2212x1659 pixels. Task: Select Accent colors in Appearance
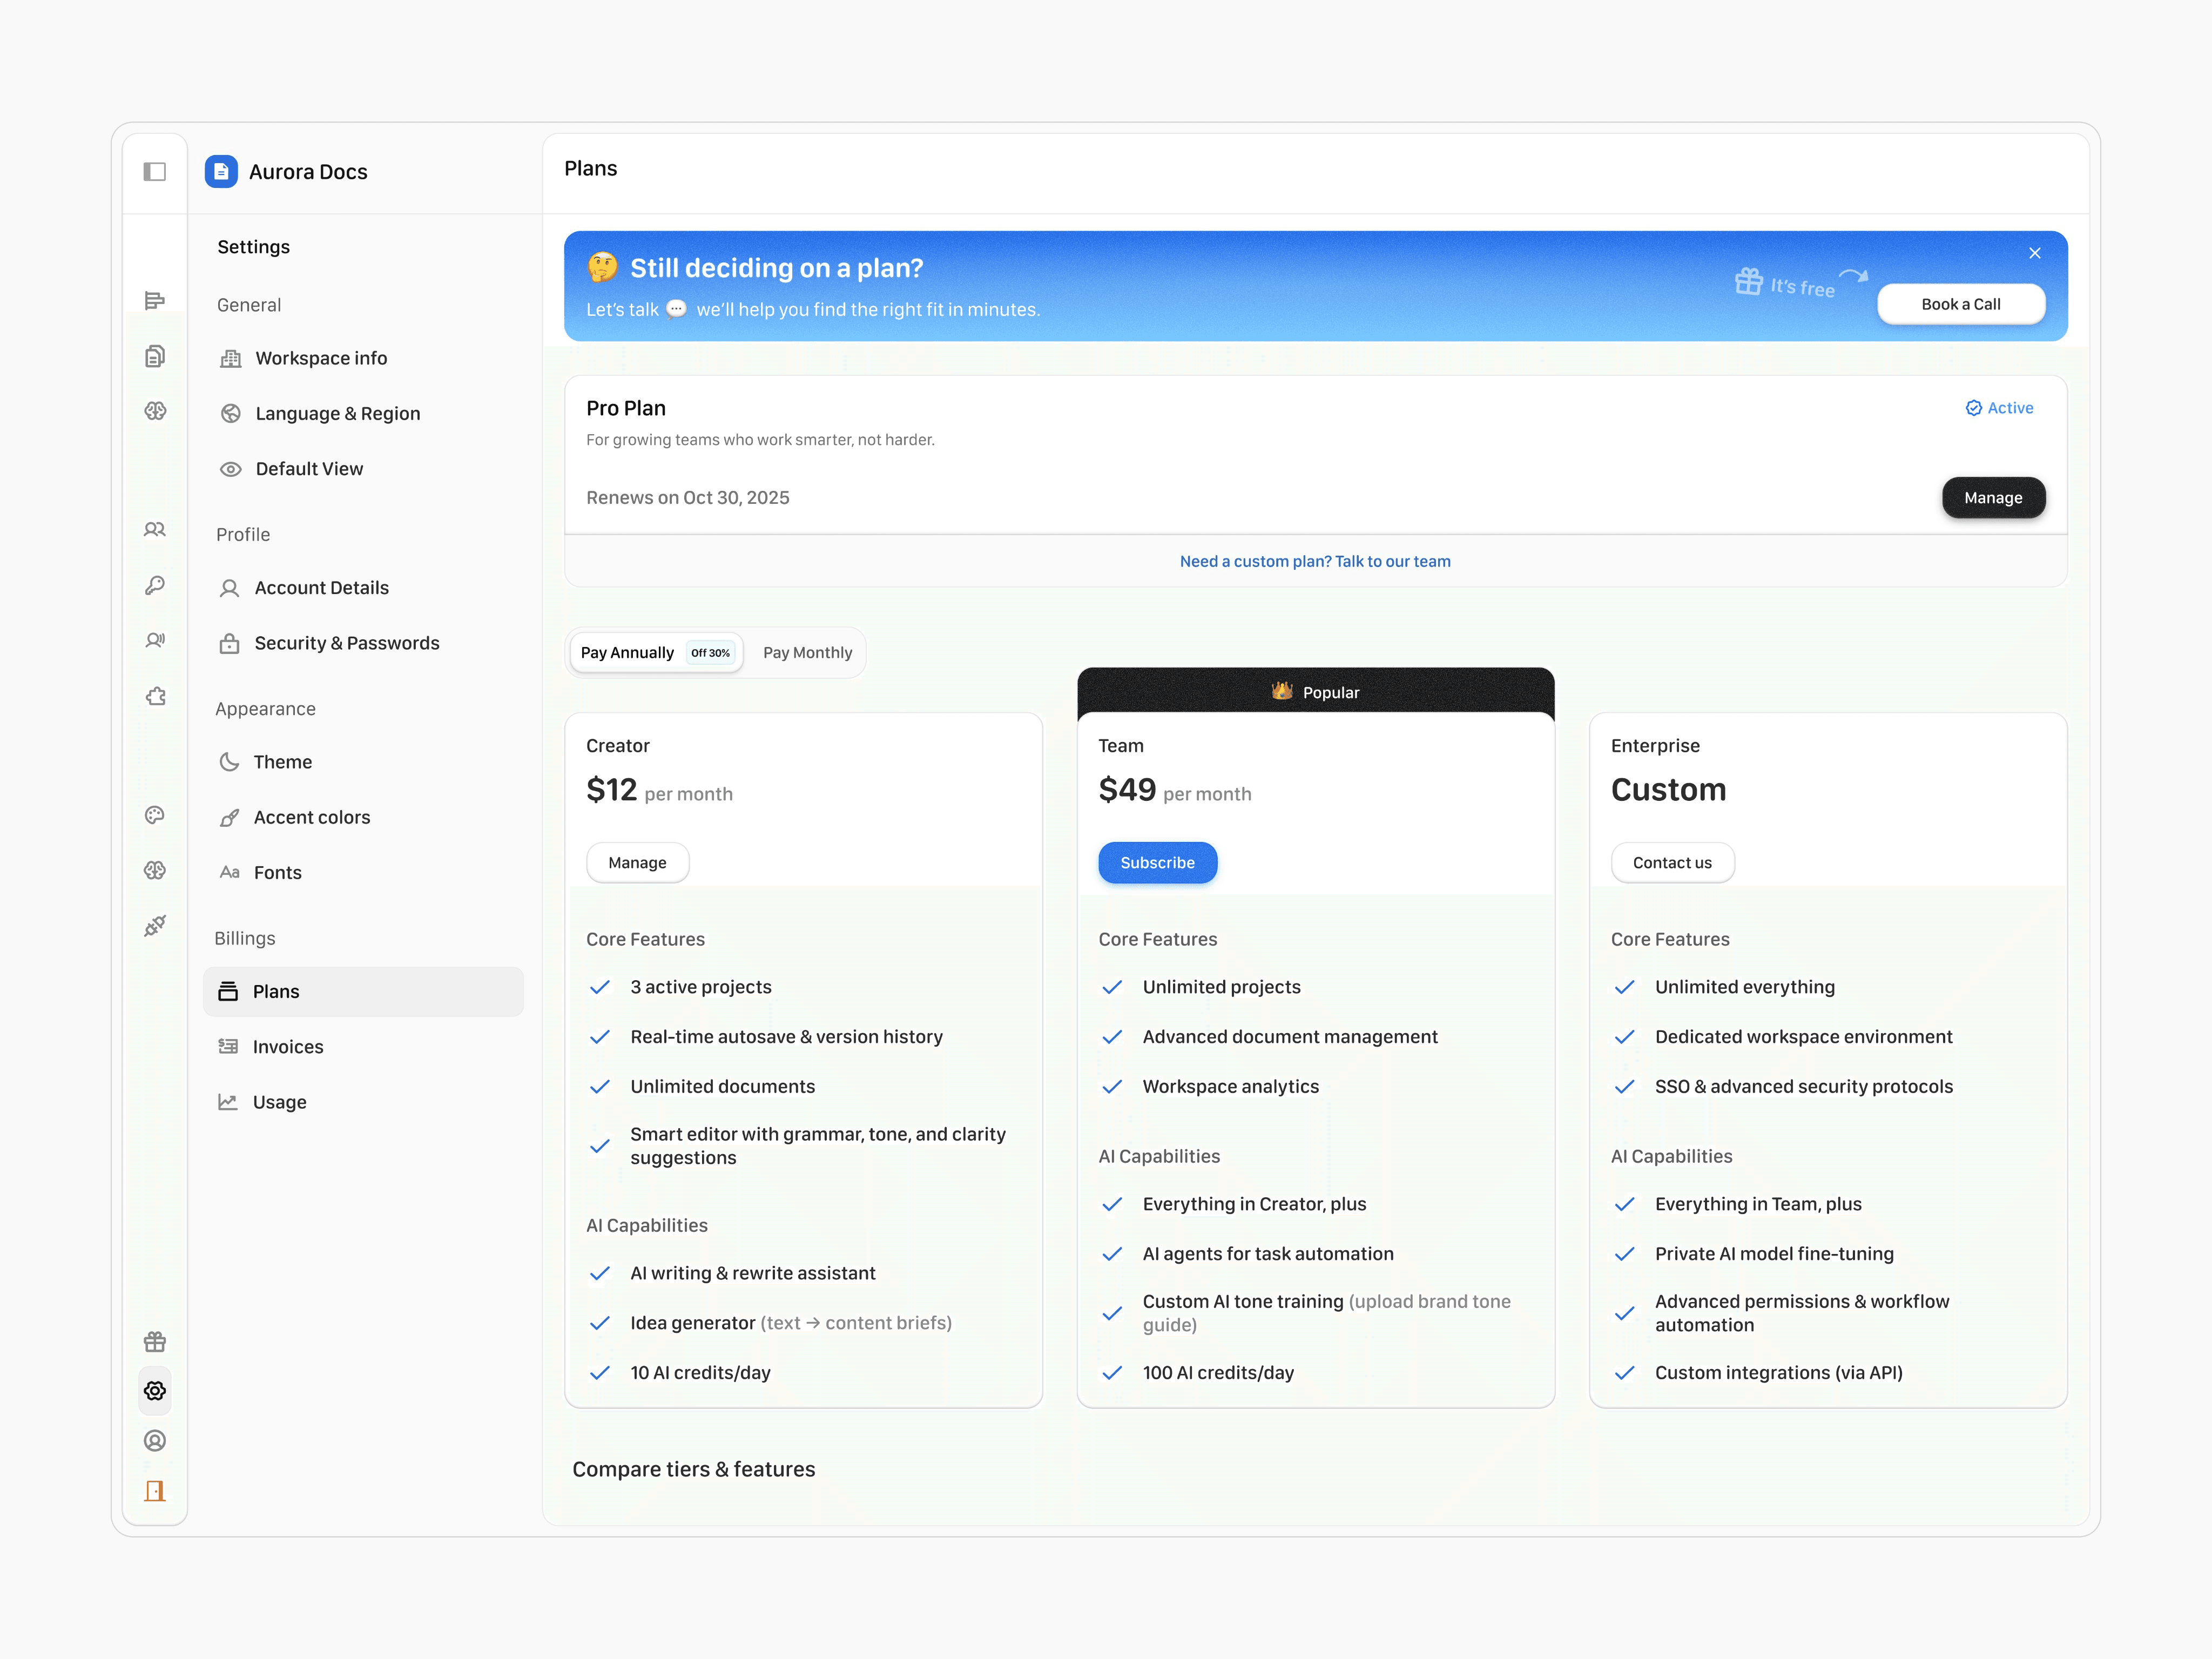pos(311,817)
